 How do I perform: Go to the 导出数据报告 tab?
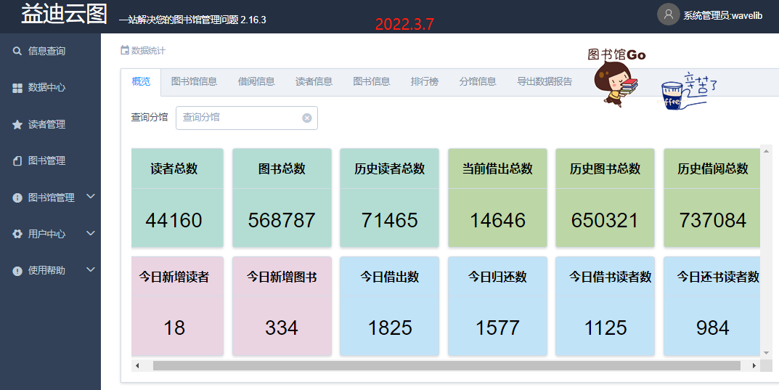point(545,81)
